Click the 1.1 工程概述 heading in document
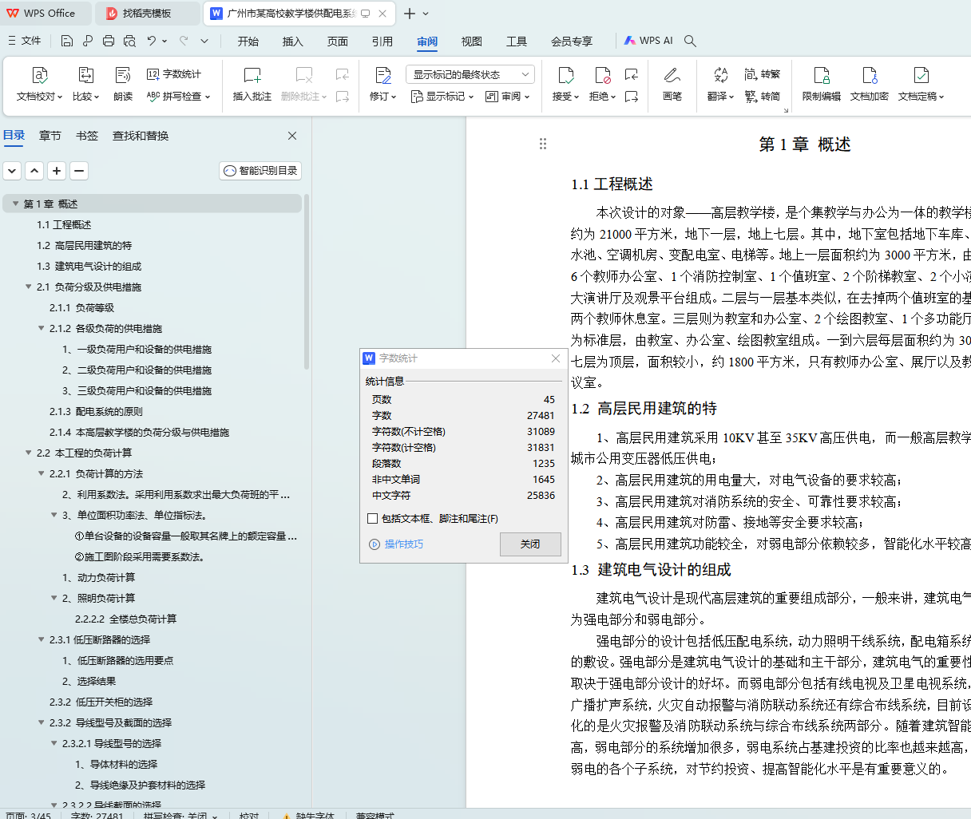Viewport: 971px width, 819px height. [612, 184]
